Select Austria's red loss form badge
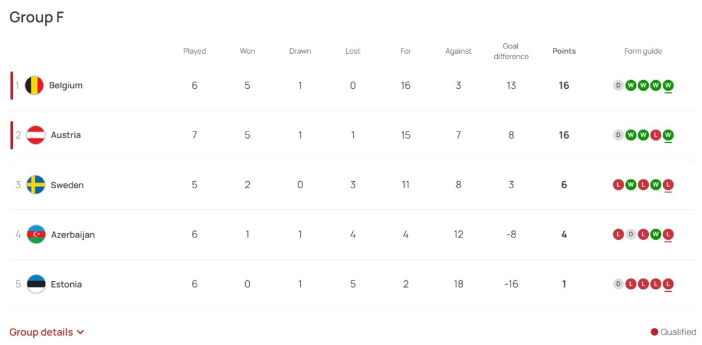 656,135
